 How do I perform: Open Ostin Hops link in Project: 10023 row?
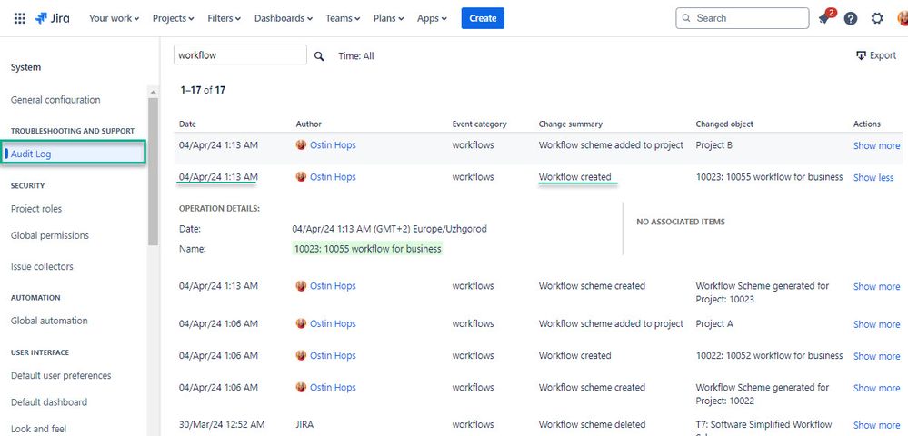pyautogui.click(x=333, y=285)
